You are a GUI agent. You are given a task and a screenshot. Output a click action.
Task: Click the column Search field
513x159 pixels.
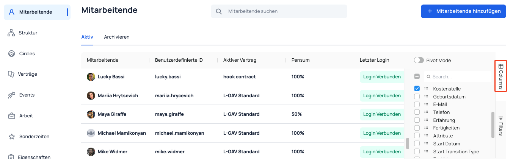[457, 76]
